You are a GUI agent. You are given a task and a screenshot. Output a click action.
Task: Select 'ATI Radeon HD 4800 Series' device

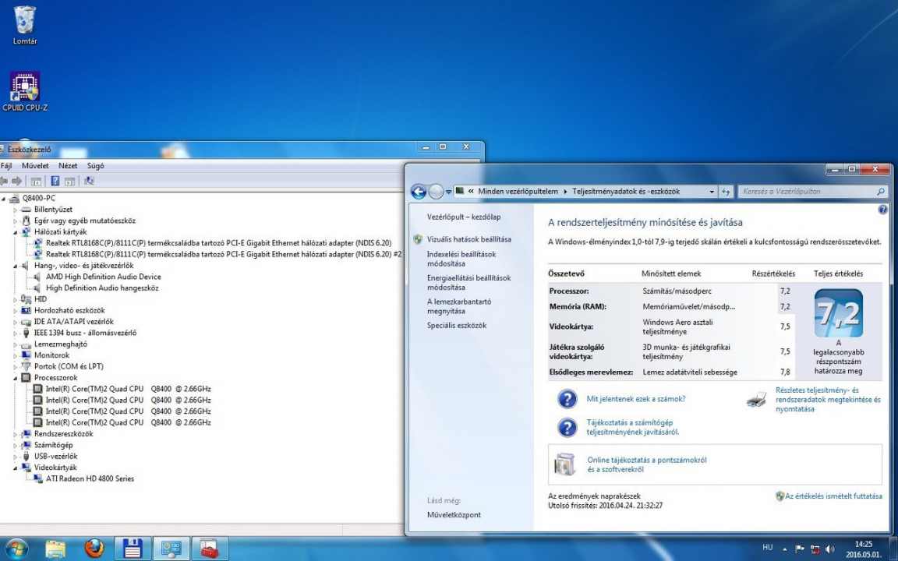pyautogui.click(x=90, y=478)
